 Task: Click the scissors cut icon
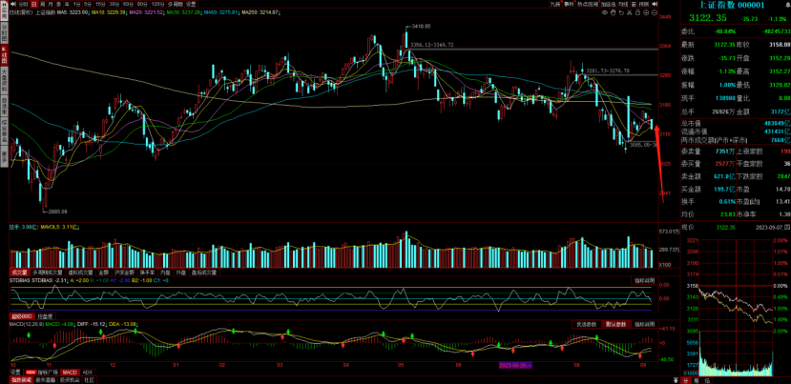pyautogui.click(x=630, y=12)
